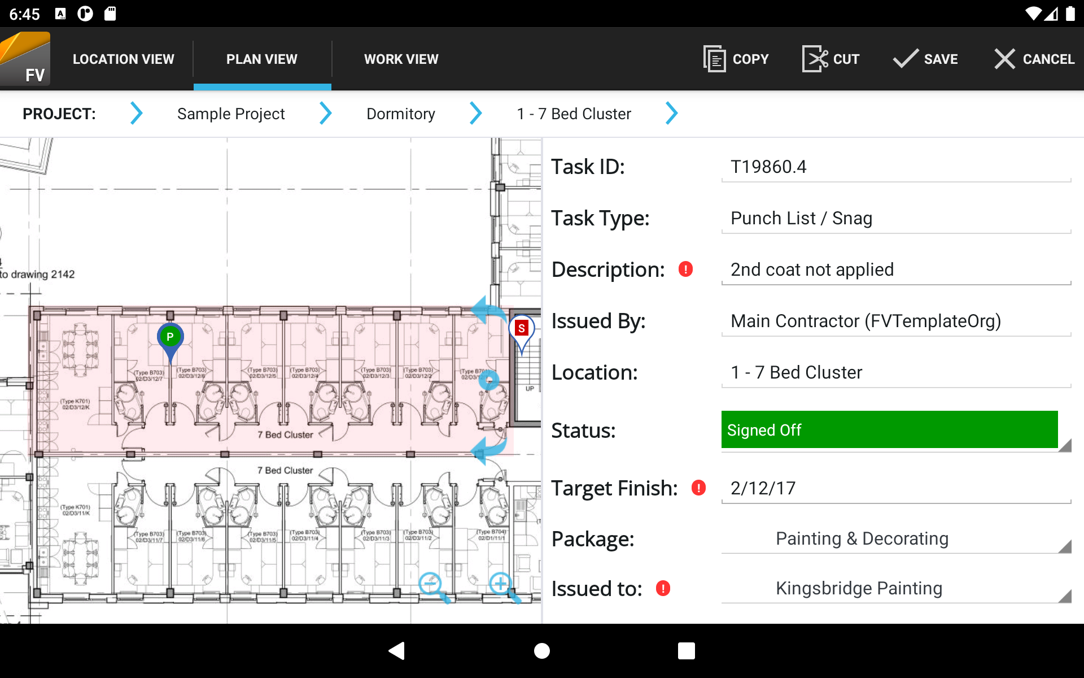1084x678 pixels.
Task: Edit the Target Finish date
Action: point(896,488)
